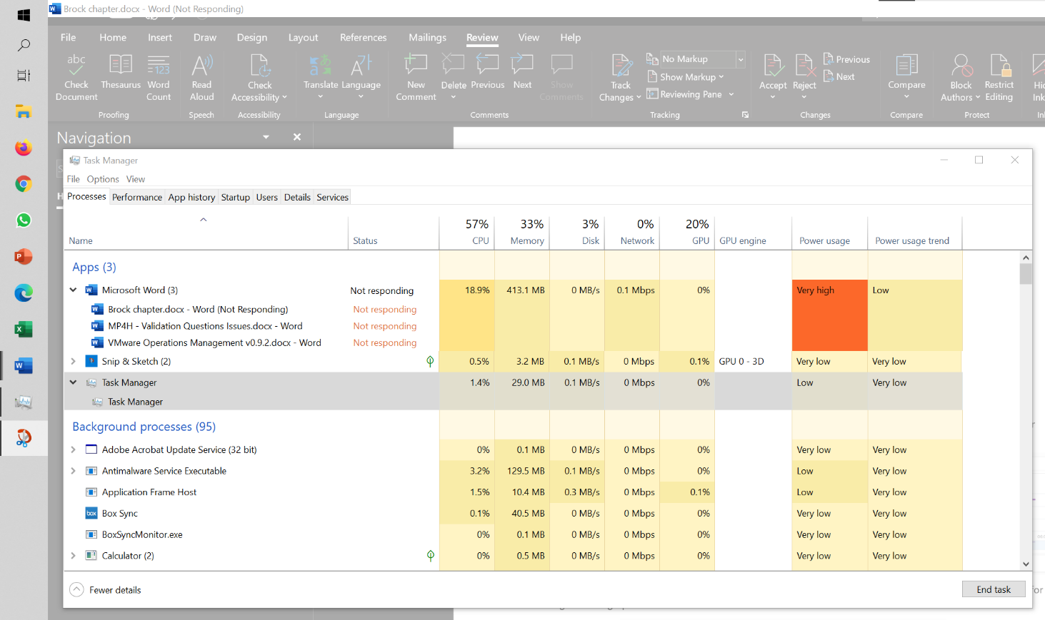Viewport: 1045px width, 620px height.
Task: Expand Antimalware Service Executable process
Action: [x=73, y=471]
